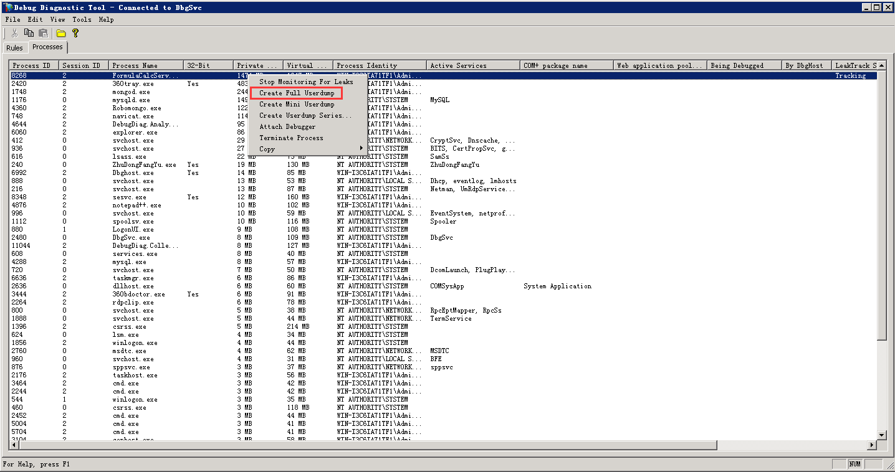Select the LogonUI.exe process row
The height and width of the screenshot is (472, 895).
(x=443, y=229)
